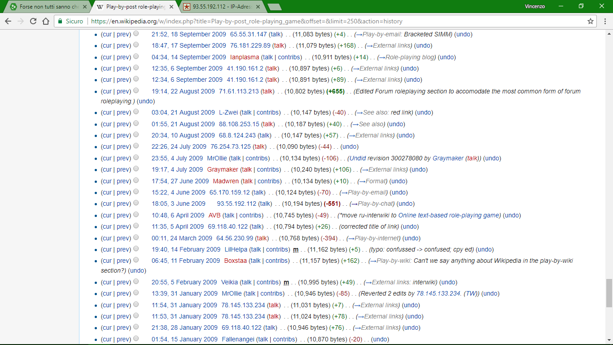Select radio button for 15 January 2009 revision
Image resolution: width=613 pixels, height=345 pixels.
pyautogui.click(x=136, y=339)
